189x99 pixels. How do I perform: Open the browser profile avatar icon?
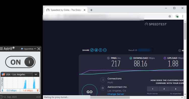tap(177, 16)
